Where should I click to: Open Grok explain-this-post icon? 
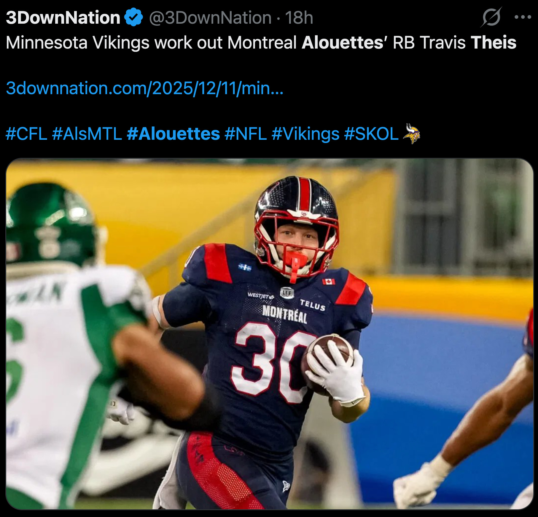[491, 17]
